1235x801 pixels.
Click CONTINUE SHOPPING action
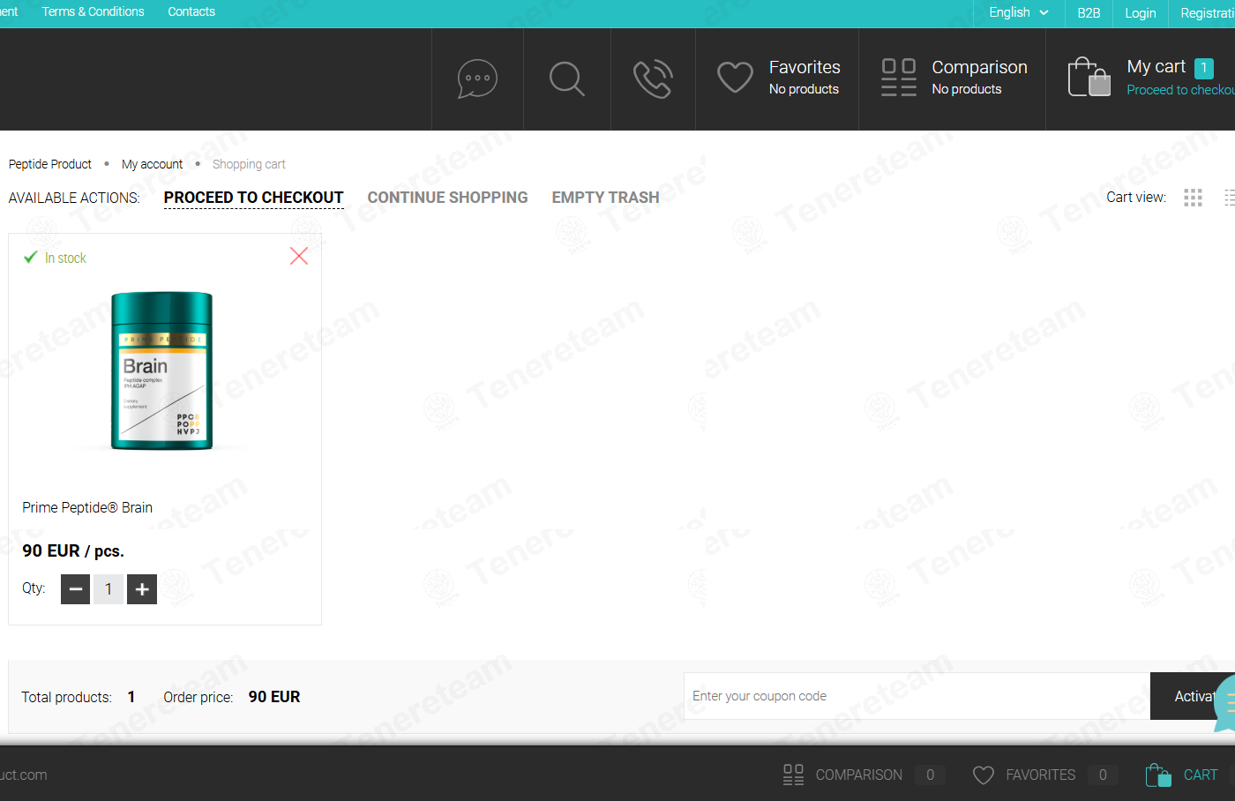tap(447, 198)
